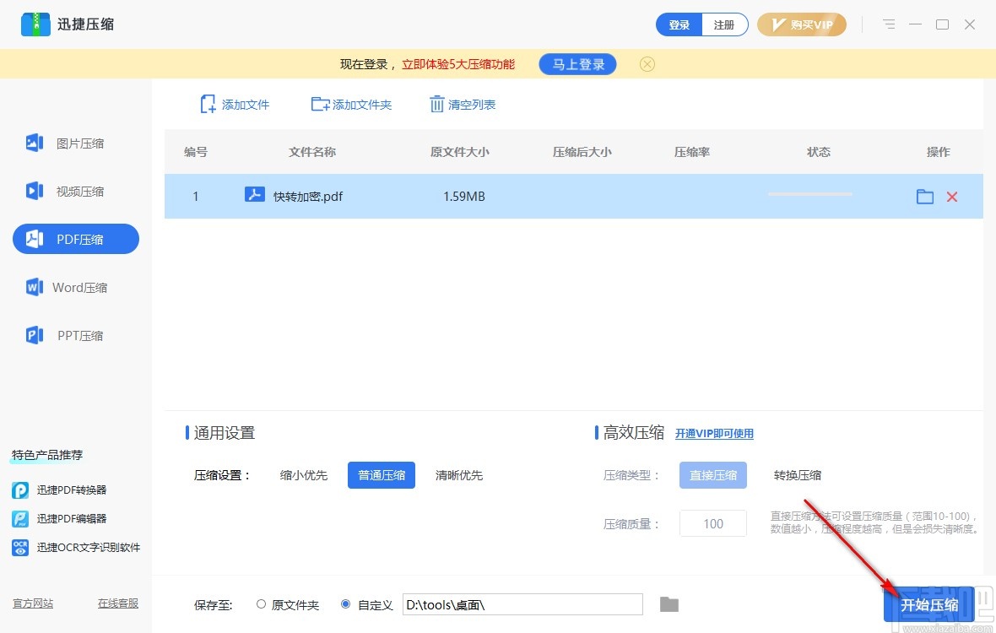996x633 pixels.
Task: Choose 普通压缩 compression setting
Action: click(x=382, y=475)
